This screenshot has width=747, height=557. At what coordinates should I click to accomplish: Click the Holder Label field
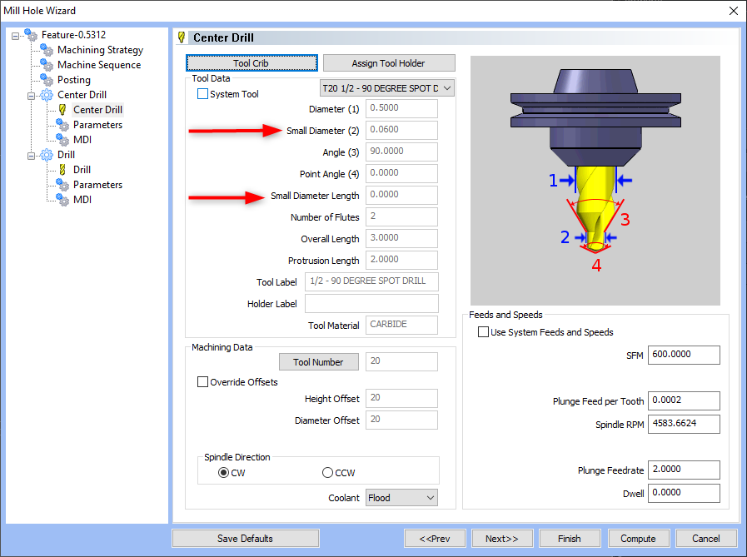(371, 304)
